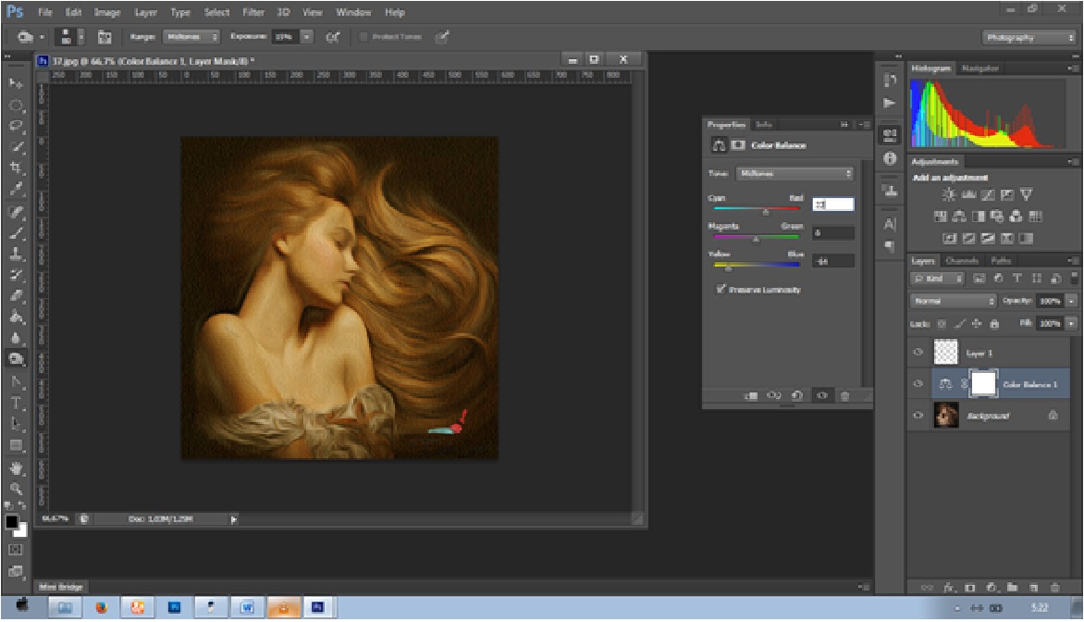
Task: Open the Tone dropdown in Color Balance
Action: tap(795, 173)
